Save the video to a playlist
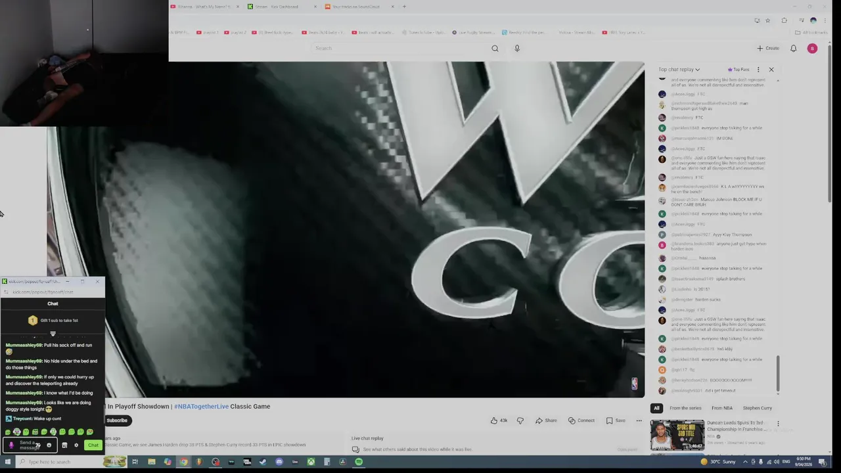 click(616, 420)
